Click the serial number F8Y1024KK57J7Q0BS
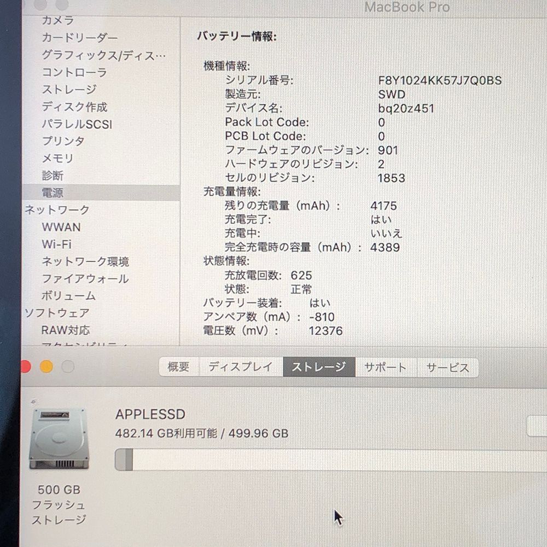The width and height of the screenshot is (547, 547). 440,80
